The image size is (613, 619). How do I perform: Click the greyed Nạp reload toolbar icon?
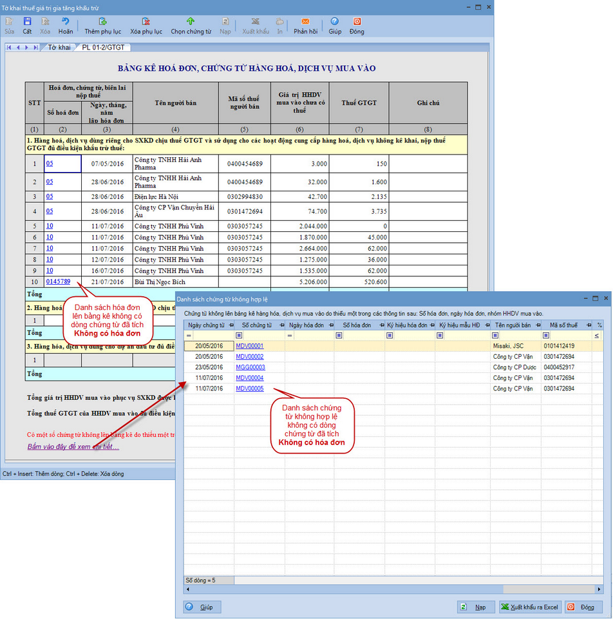pos(225,21)
